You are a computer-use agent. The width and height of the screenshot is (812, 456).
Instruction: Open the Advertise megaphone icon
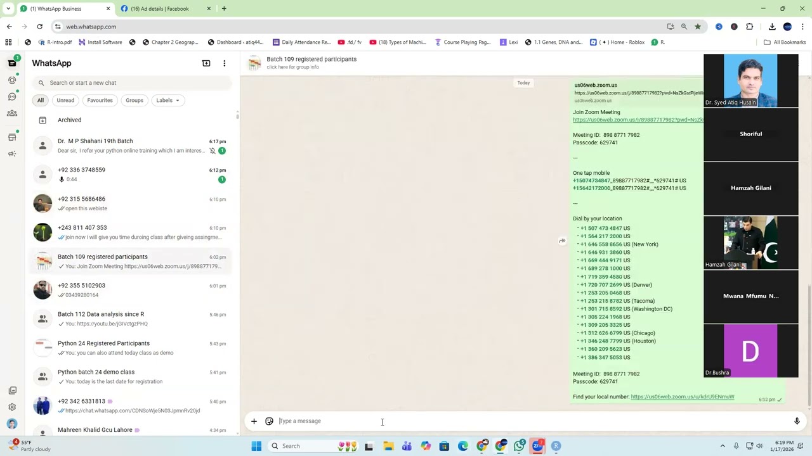pos(12,153)
